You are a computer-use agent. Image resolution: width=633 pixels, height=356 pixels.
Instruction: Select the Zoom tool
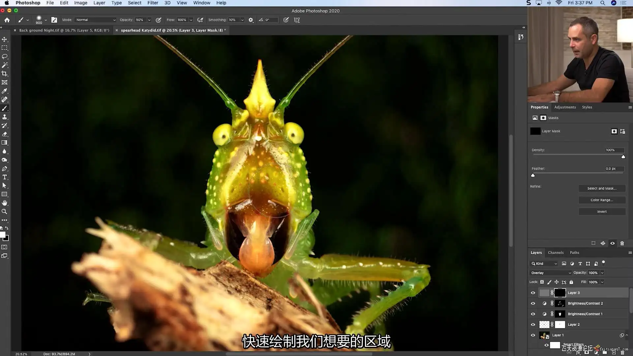pos(5,212)
